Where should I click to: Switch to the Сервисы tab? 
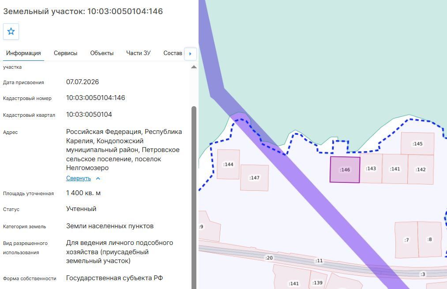coord(66,53)
